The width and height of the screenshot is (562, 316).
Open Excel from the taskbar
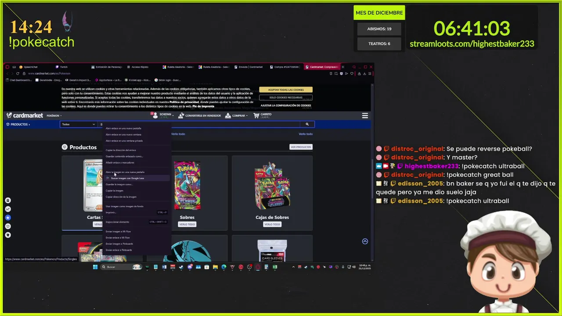pos(275,267)
